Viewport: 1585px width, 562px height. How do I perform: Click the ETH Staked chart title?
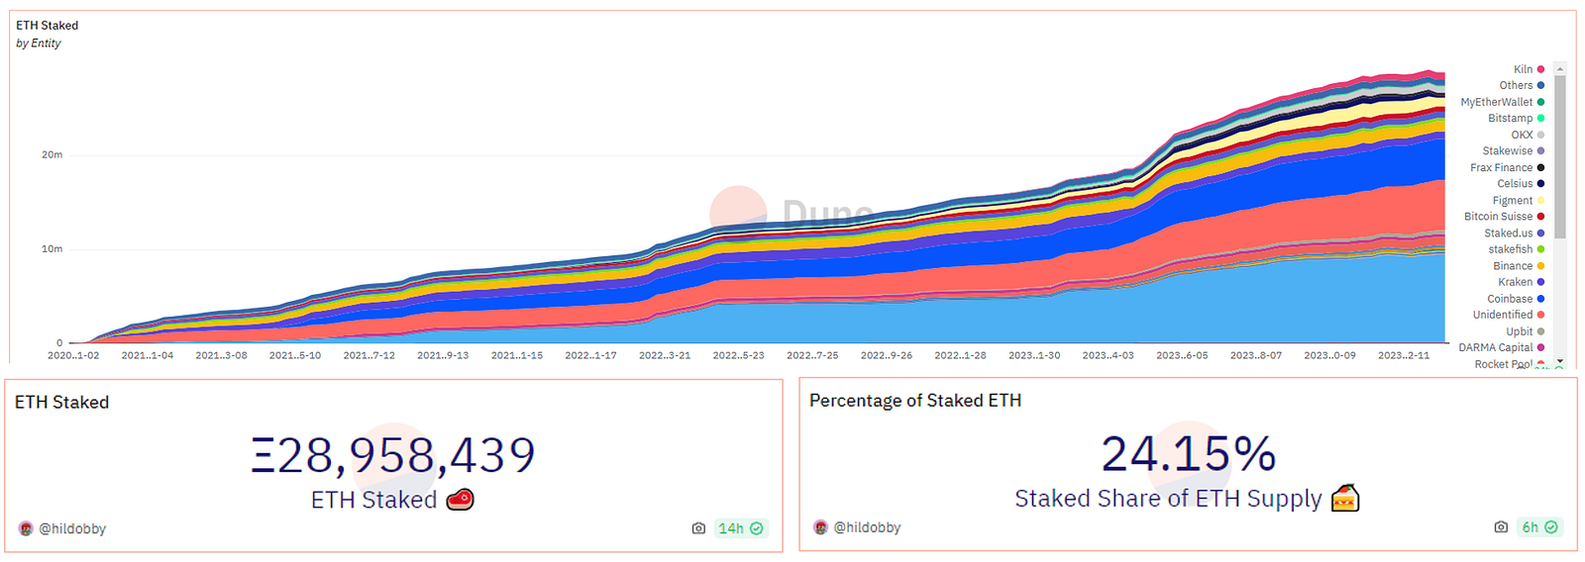47,26
